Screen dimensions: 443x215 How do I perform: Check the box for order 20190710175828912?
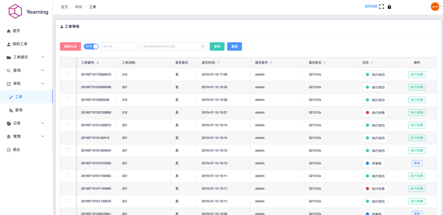[x=68, y=73]
